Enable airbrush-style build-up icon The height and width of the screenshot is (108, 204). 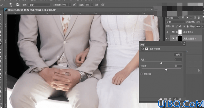click(x=96, y=5)
